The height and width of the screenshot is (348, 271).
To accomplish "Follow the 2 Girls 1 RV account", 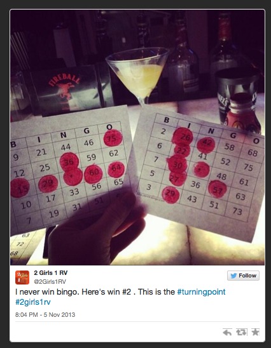I will pos(243,276).
